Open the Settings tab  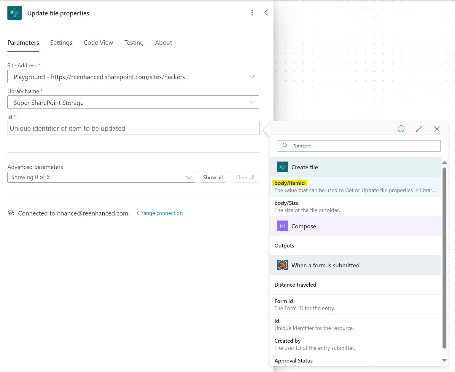coord(61,43)
